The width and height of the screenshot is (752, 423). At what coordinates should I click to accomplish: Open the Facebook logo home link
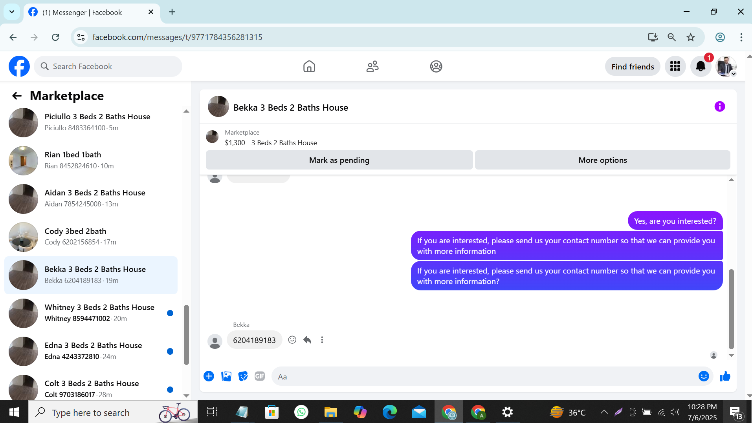click(x=19, y=66)
